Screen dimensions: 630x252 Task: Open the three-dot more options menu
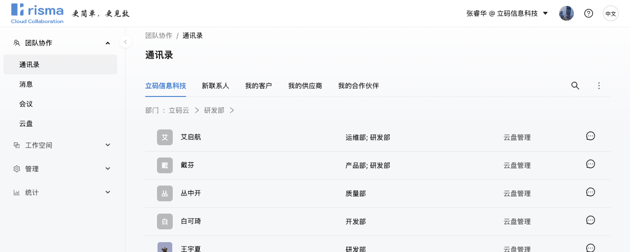[599, 86]
